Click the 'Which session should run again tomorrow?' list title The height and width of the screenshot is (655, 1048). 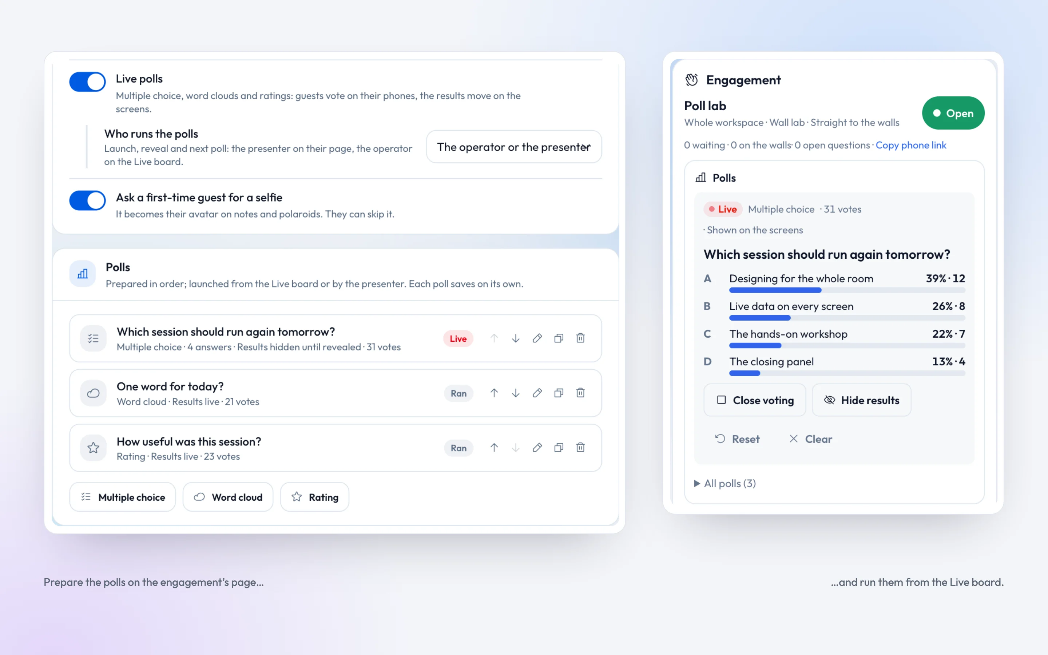(x=226, y=332)
